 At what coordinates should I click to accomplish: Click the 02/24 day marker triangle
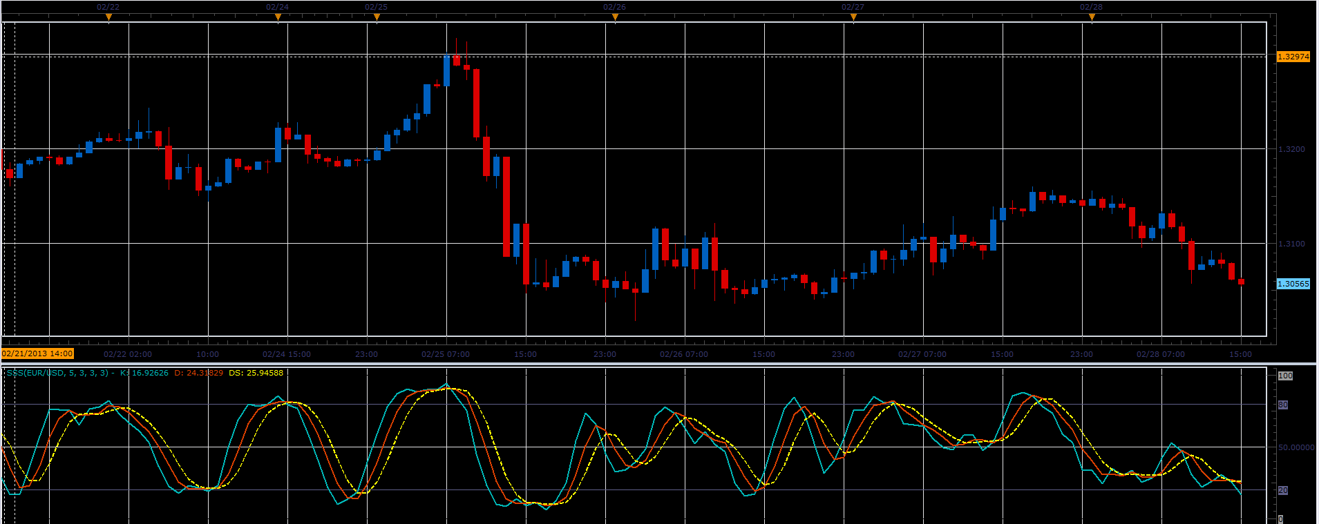coord(278,18)
